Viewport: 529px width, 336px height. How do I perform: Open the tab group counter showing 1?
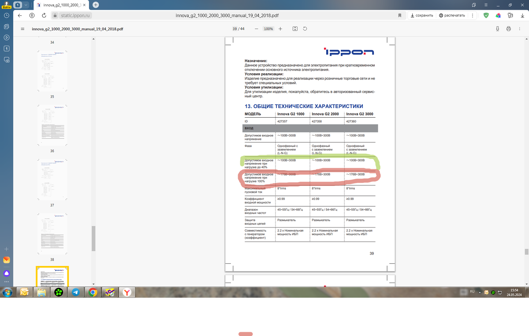[18, 5]
